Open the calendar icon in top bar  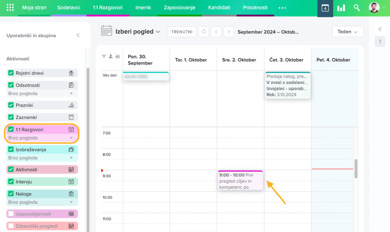tap(325, 8)
